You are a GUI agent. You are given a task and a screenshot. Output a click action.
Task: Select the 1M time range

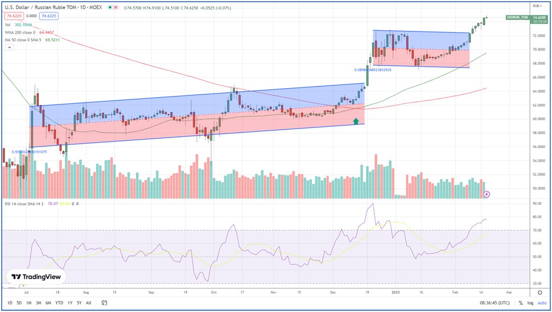tap(29, 303)
